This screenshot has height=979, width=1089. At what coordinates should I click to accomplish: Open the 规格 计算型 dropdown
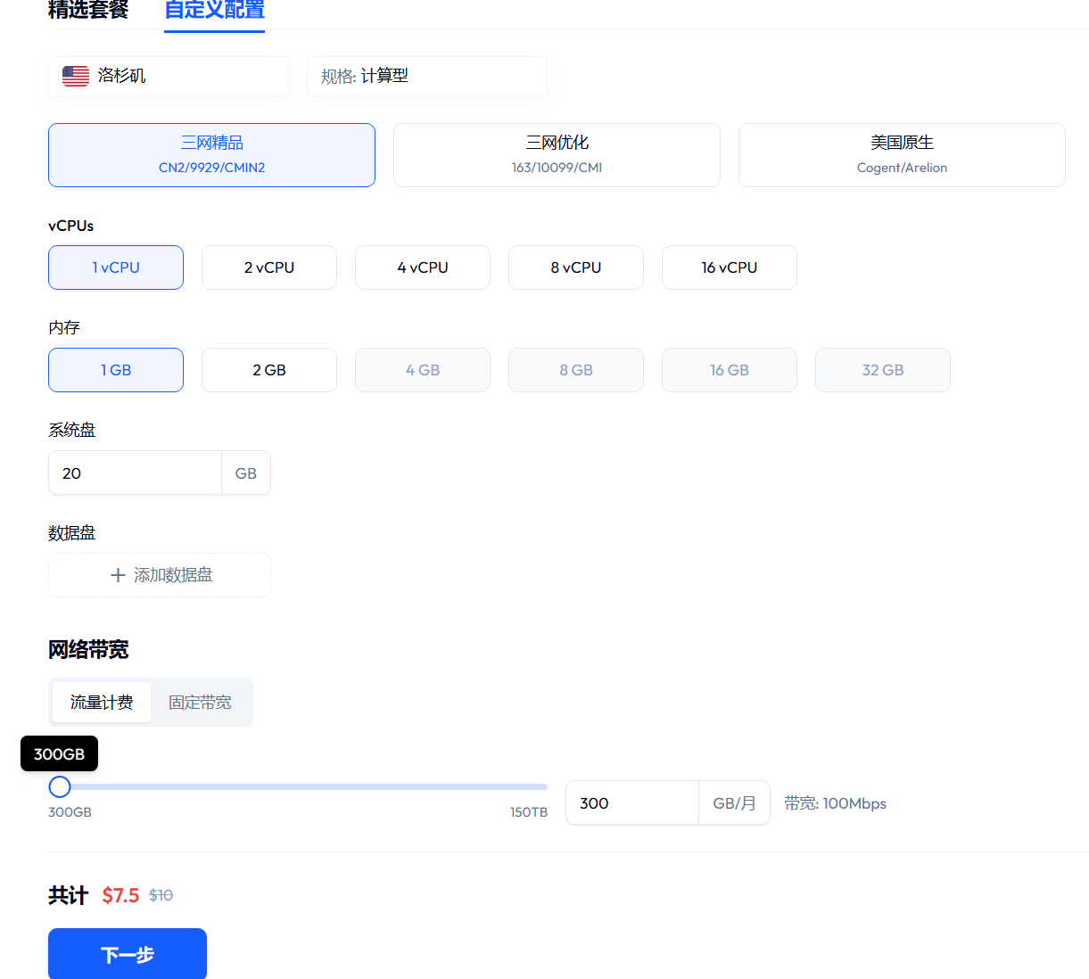[426, 76]
